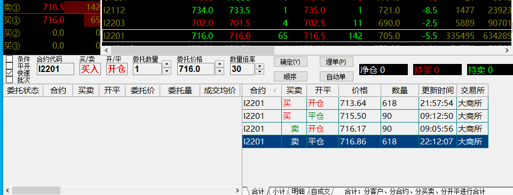Select the I2112 quote row
This screenshot has height=195, width=513.
click(307, 11)
